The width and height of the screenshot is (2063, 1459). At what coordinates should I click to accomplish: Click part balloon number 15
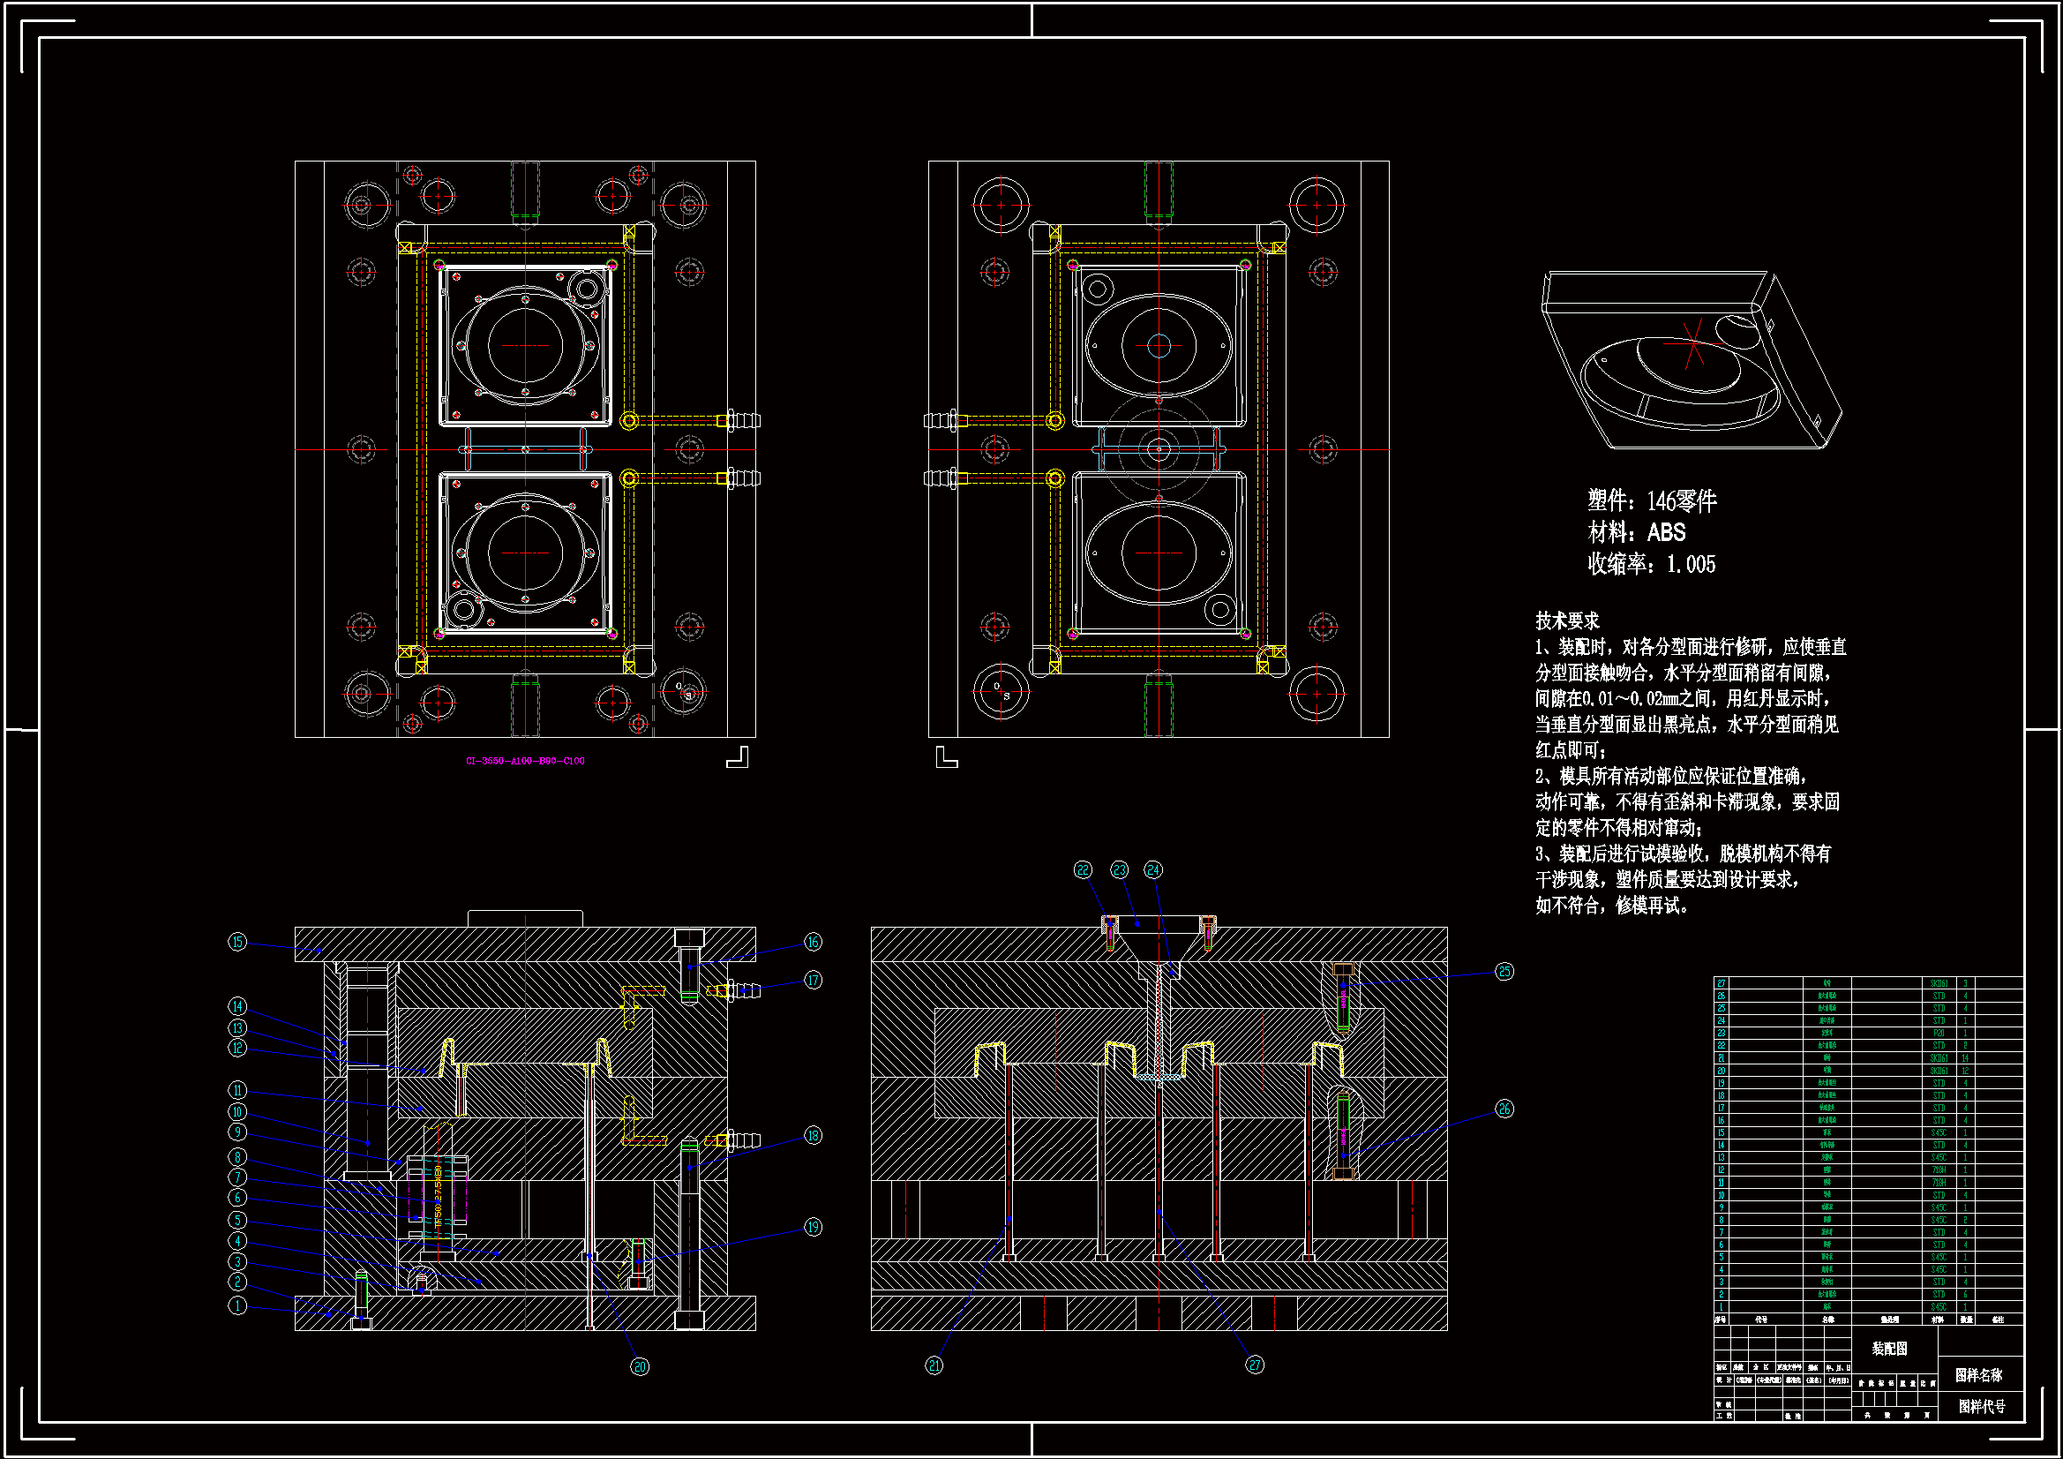pos(237,942)
